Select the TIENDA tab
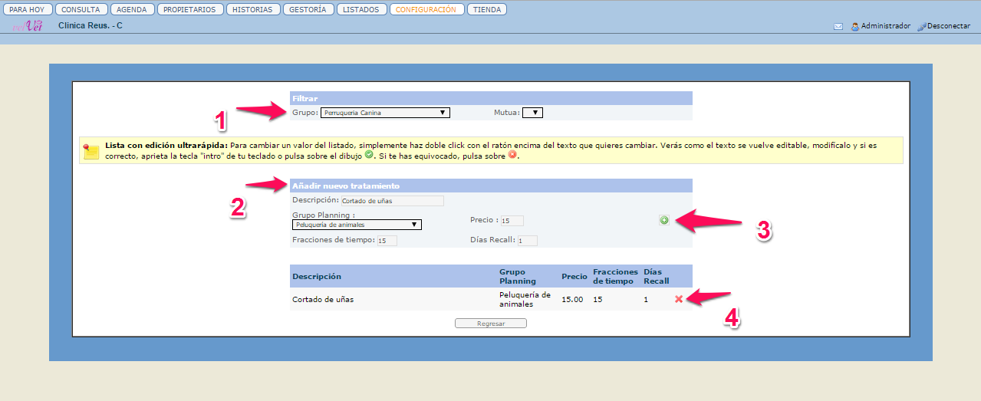This screenshot has width=981, height=401. [x=487, y=10]
